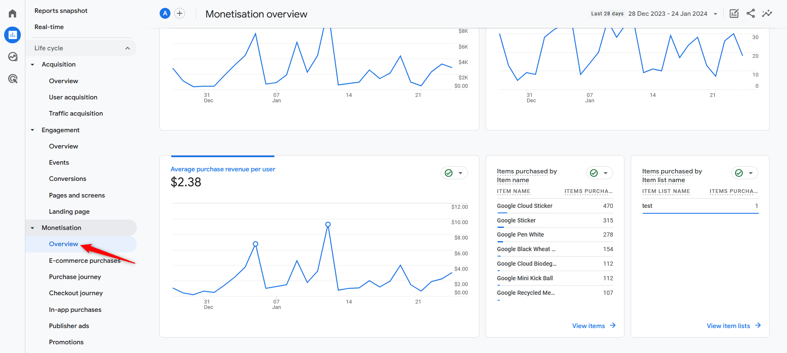Click the 'test' item list row

pos(700,206)
